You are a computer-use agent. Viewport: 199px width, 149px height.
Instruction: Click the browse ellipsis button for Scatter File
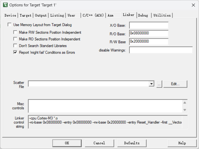tap(159, 84)
